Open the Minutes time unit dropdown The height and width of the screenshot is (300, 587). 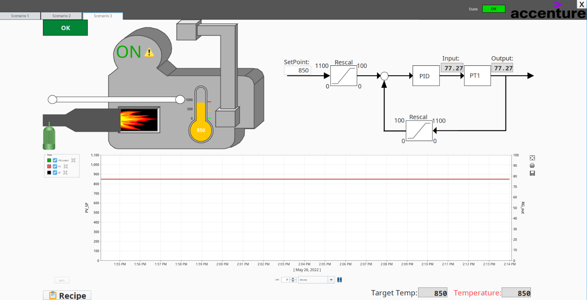[331, 280]
